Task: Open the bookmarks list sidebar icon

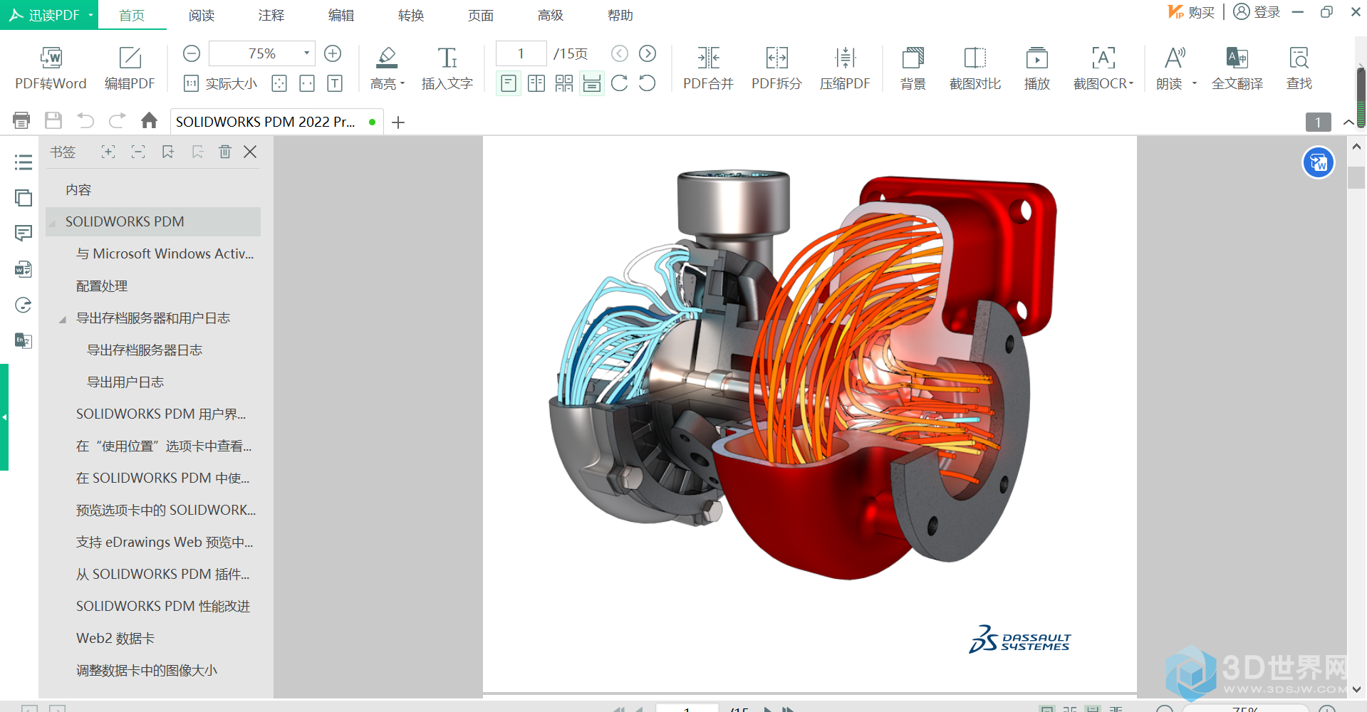Action: [x=24, y=162]
